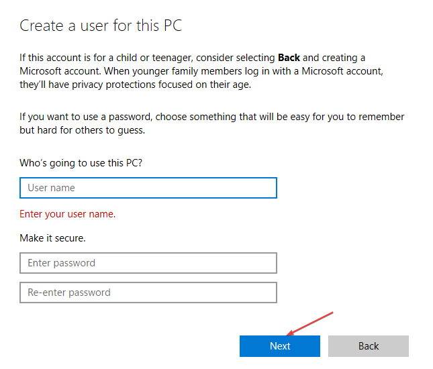Click the 'consider selecting' text
The height and width of the screenshot is (369, 433).
tap(234, 58)
